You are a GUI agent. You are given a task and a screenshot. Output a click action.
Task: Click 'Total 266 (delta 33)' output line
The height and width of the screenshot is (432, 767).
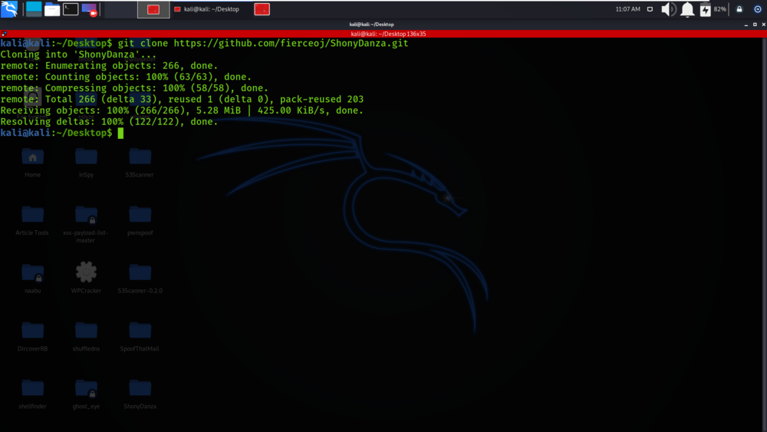182,99
